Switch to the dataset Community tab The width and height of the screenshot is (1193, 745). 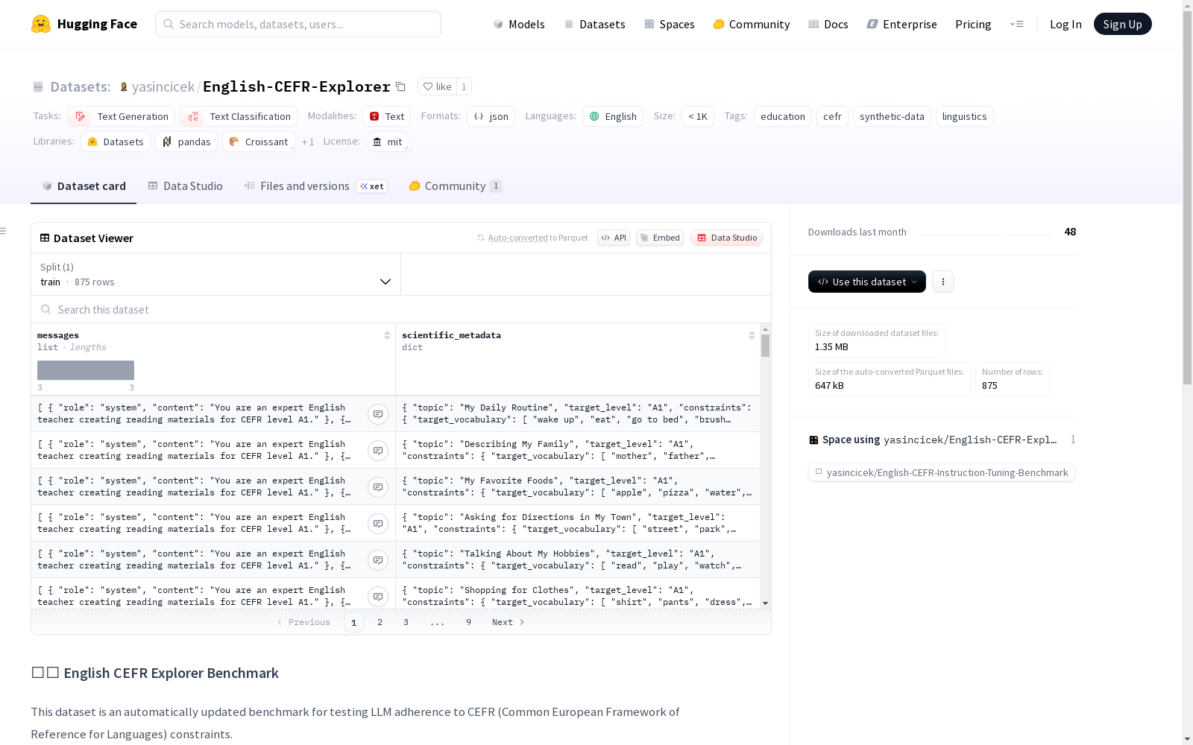[456, 186]
